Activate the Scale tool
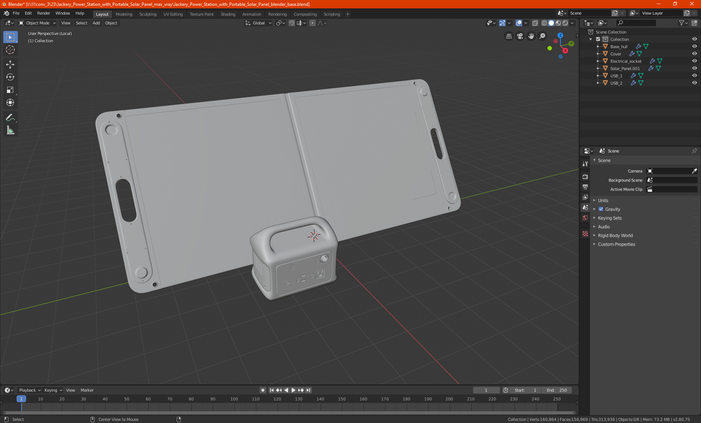This screenshot has width=701, height=423. tap(10, 90)
